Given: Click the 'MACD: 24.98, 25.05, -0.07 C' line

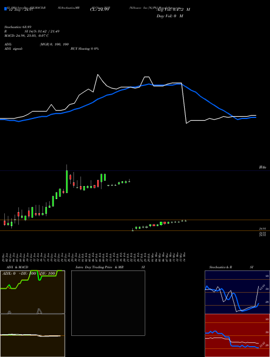Looking at the screenshot, I should tap(26, 36).
